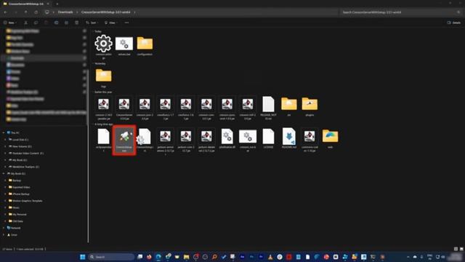Viewport: 465px width, 262px height.
Task: Select the jackson-core jar file
Action: (186, 140)
